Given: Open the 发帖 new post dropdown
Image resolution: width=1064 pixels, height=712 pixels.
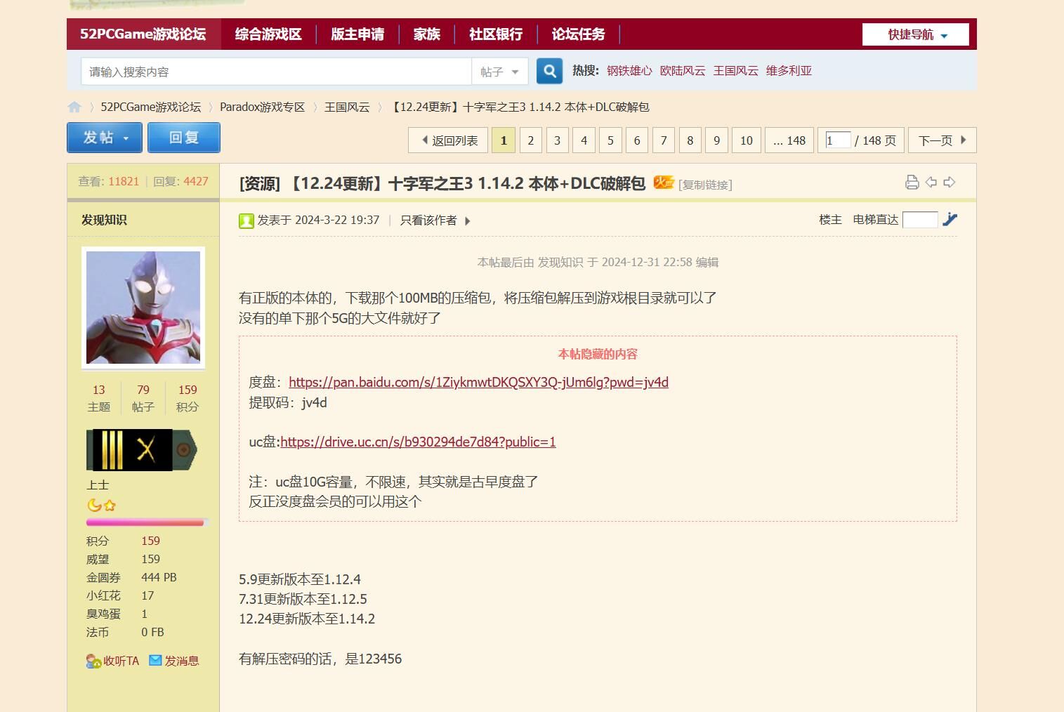Looking at the screenshot, I should 105,138.
